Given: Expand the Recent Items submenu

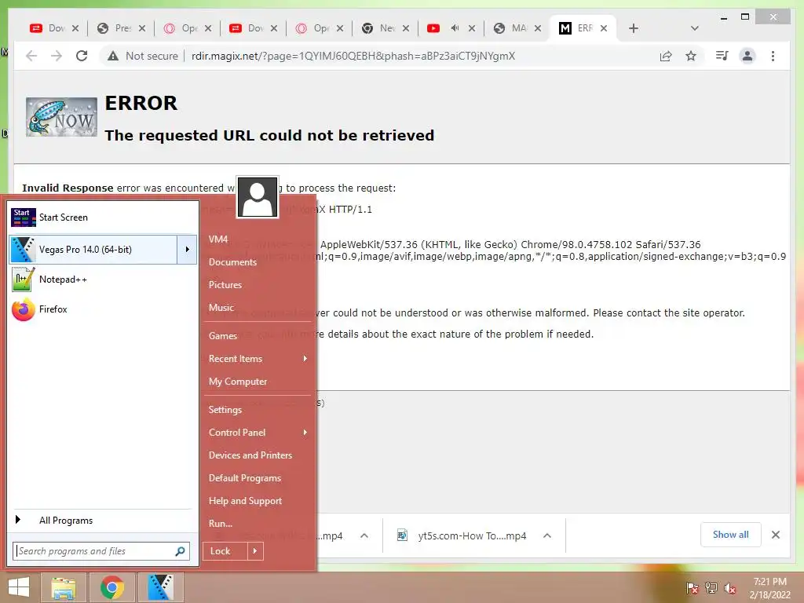Looking at the screenshot, I should pos(258,358).
